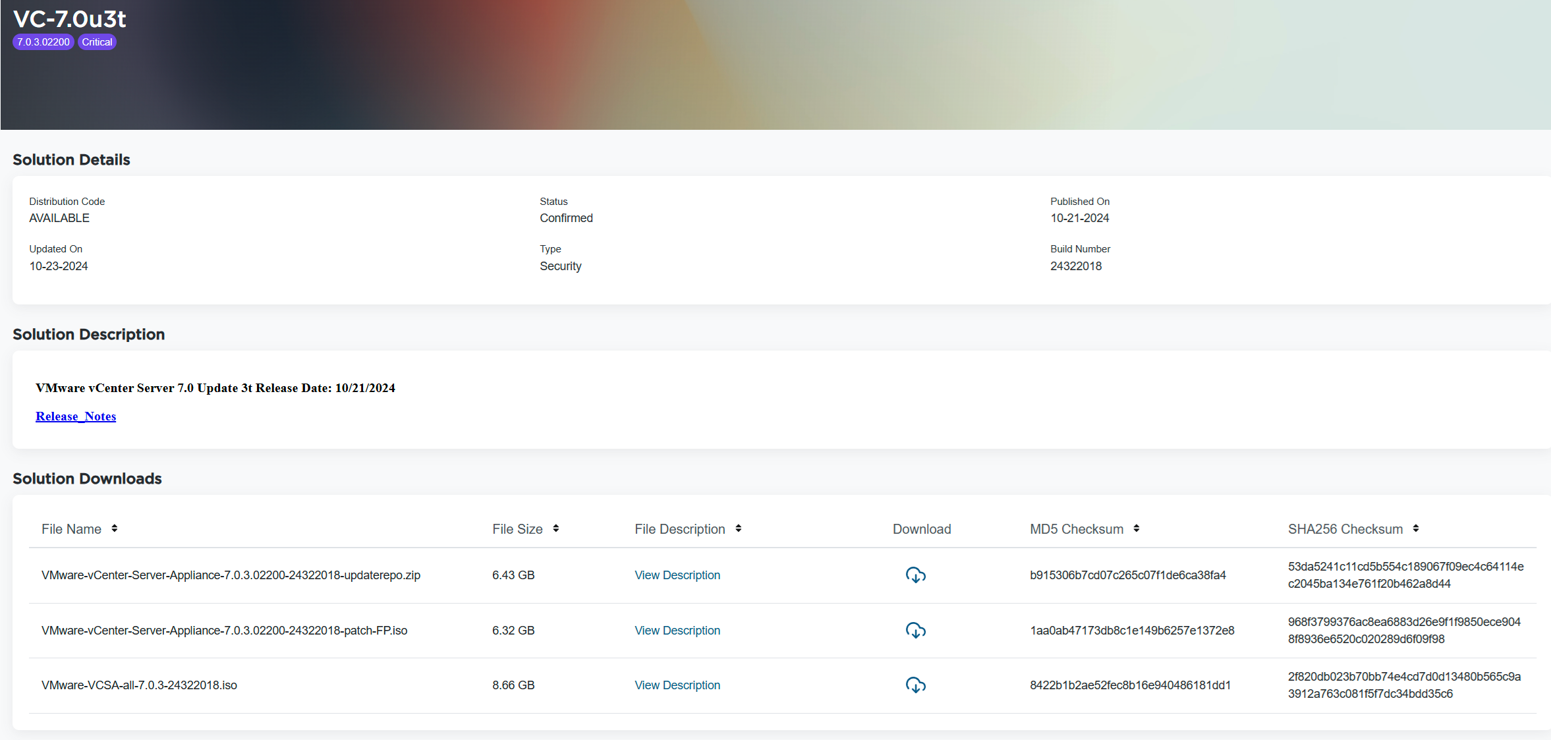Click the MD5 Checksum column header
Screen dimensions: 1551x740
point(1077,529)
